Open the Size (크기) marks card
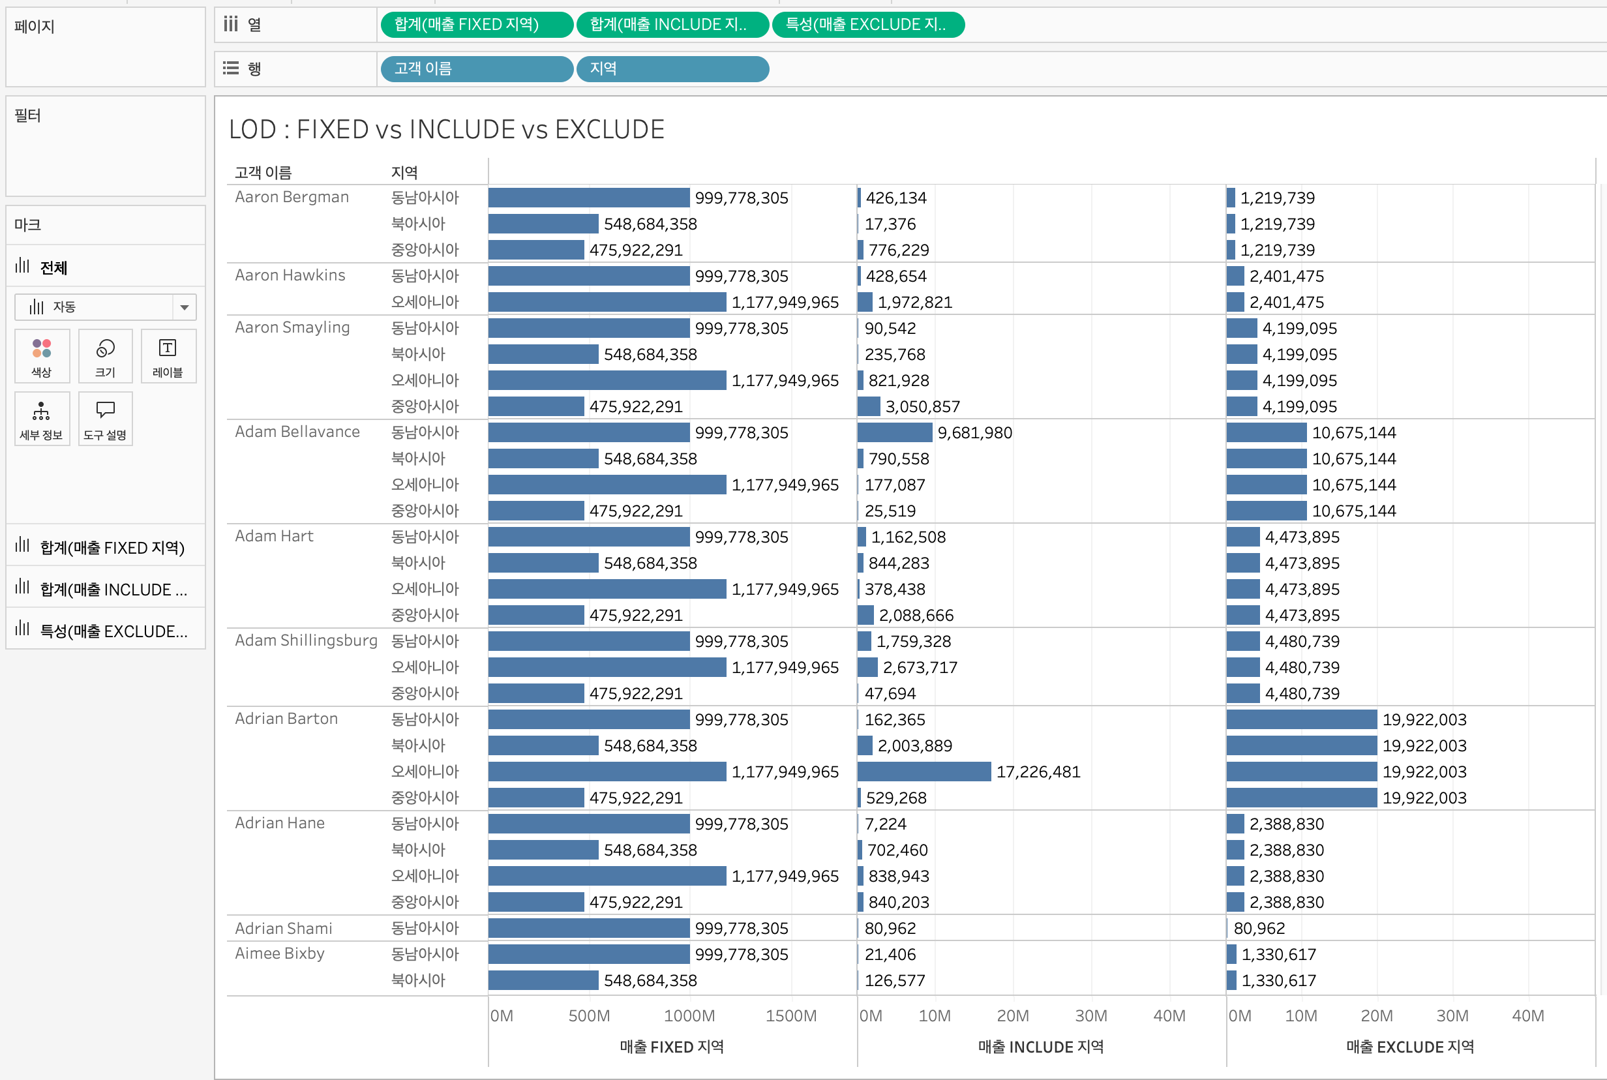Screen dimensions: 1607x1080 (106, 356)
